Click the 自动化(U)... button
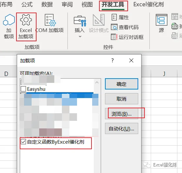The width and height of the screenshot is (182, 173). pyautogui.click(x=121, y=128)
